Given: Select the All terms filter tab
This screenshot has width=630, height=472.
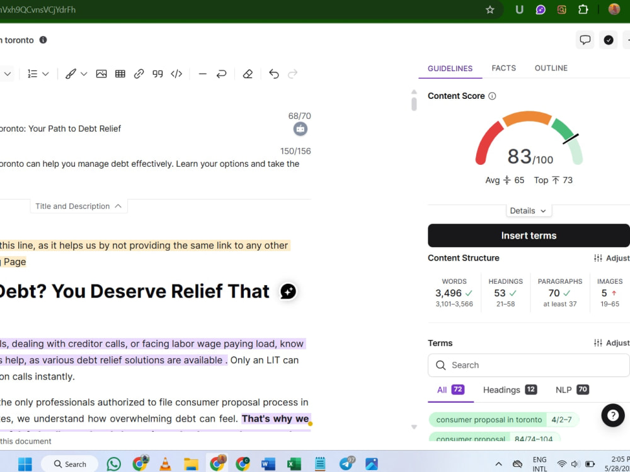Looking at the screenshot, I should click(450, 390).
